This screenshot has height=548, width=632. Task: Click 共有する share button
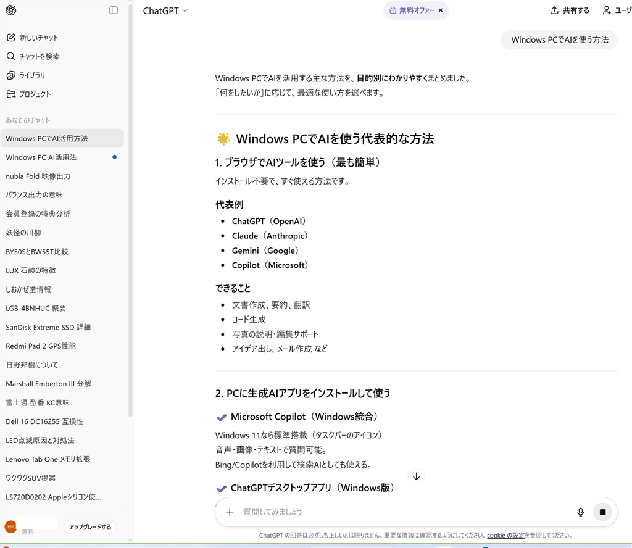[x=570, y=10]
